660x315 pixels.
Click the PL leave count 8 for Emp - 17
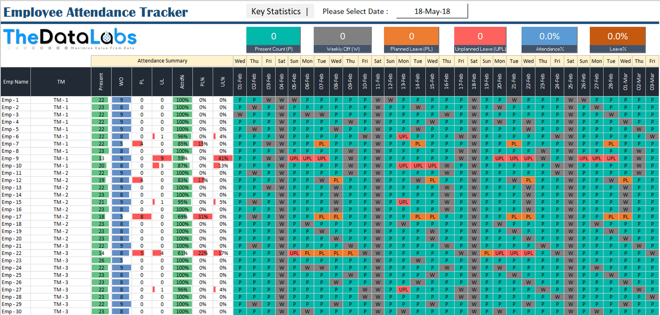141,217
